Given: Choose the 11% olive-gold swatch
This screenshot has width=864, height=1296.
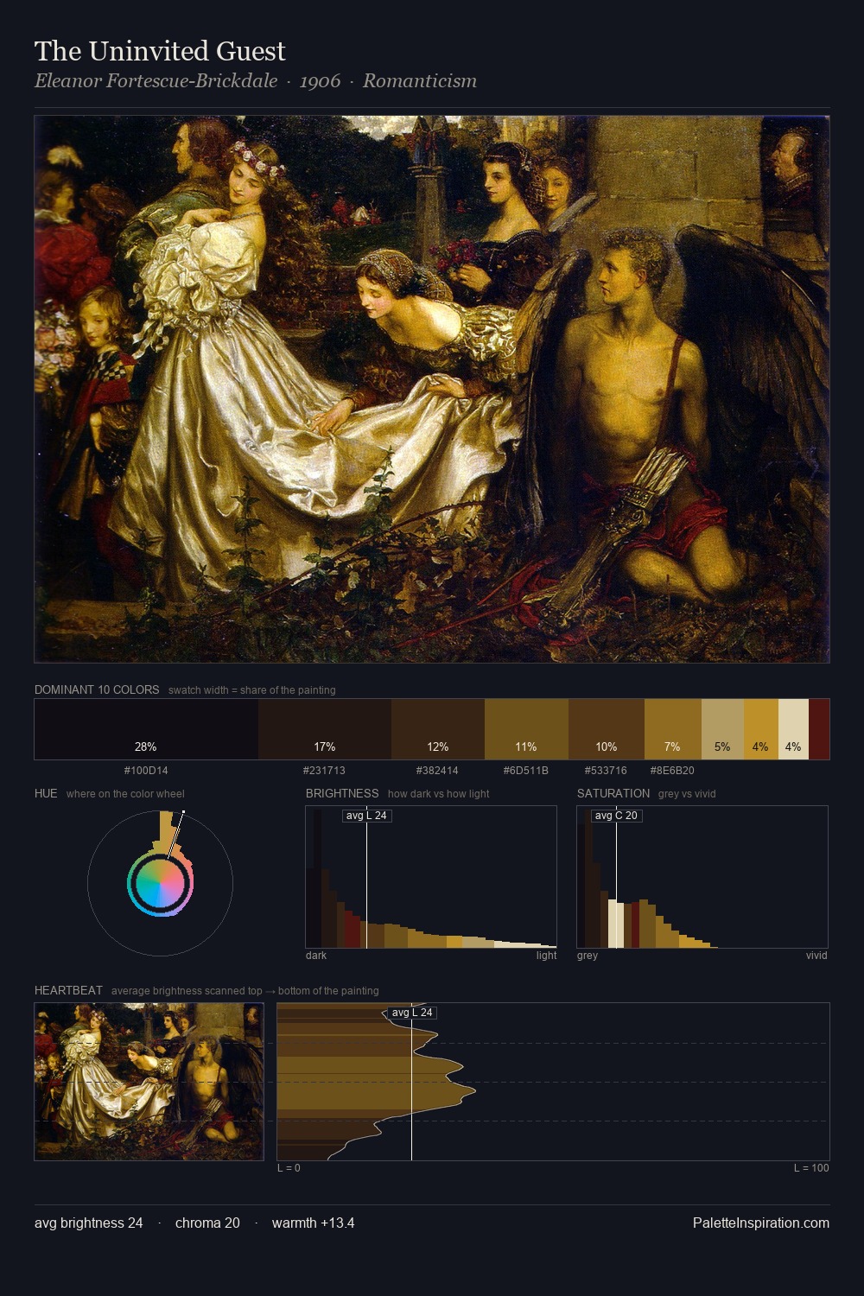Looking at the screenshot, I should coord(526,729).
